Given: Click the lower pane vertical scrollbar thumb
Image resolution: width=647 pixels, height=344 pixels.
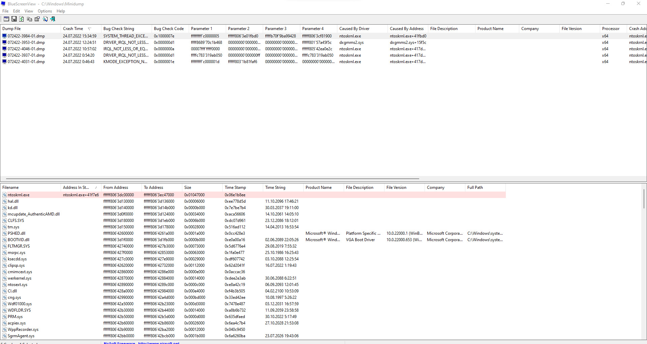Looking at the screenshot, I should point(644,198).
